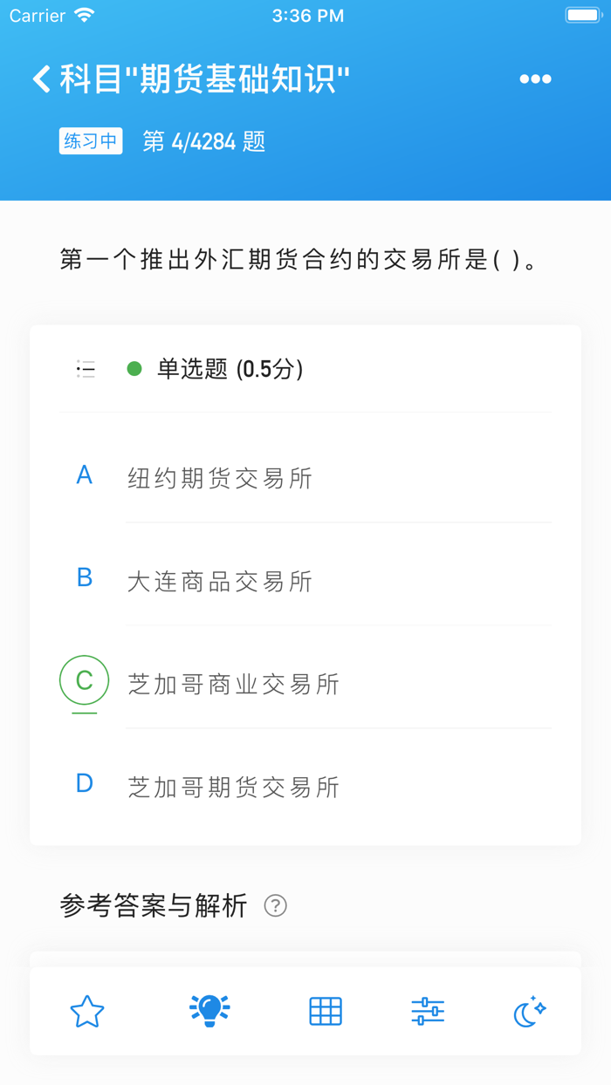Tap the list icon above the question options
611x1085 pixels.
pyautogui.click(x=85, y=369)
